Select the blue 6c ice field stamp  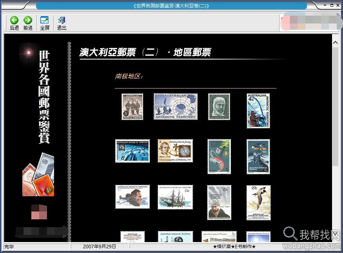(133, 151)
